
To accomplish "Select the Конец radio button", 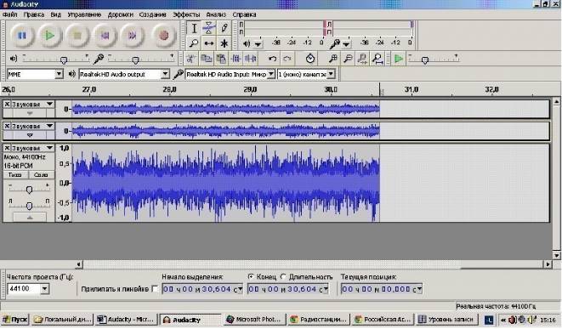I will tap(251, 276).
